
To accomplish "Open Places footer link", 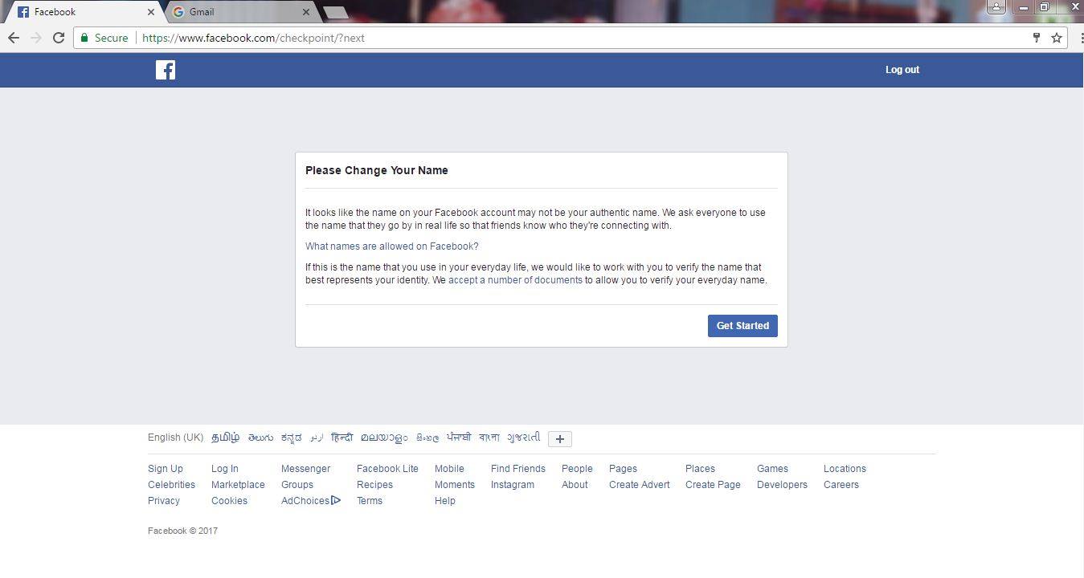I will 700,469.
